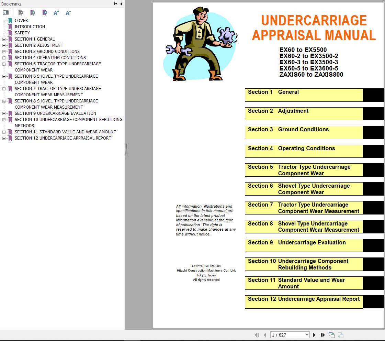Image resolution: width=385 pixels, height=341 pixels.
Task: Expand SECTION 2 ADJUSTMENT bookmark
Action: click(x=4, y=45)
